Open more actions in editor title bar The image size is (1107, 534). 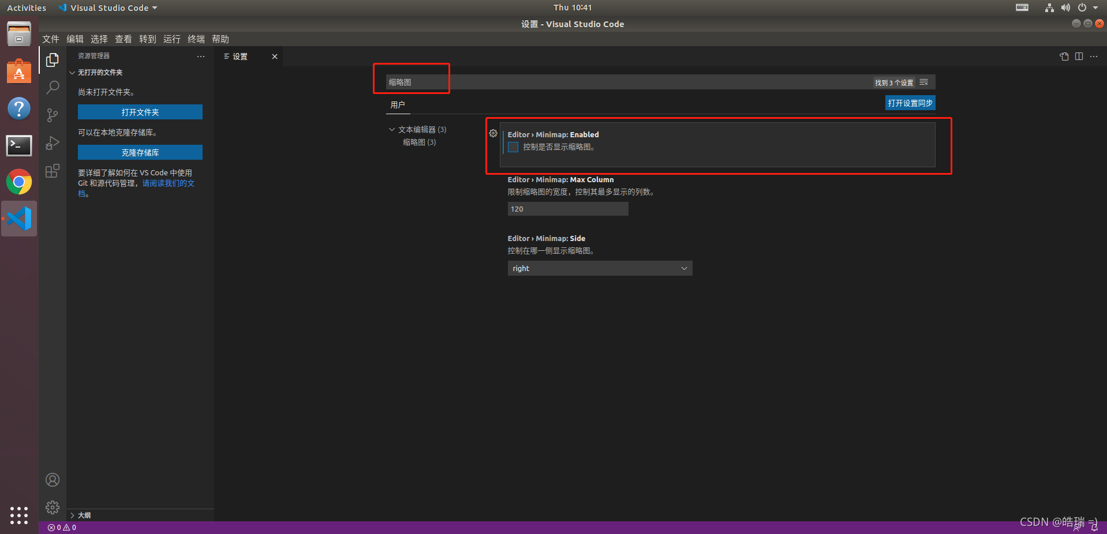[1094, 57]
